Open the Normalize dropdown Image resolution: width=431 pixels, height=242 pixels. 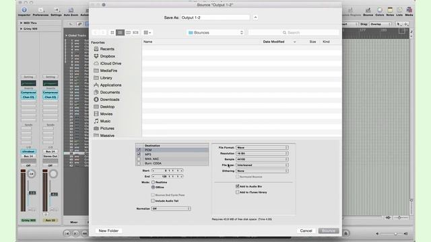point(171,209)
